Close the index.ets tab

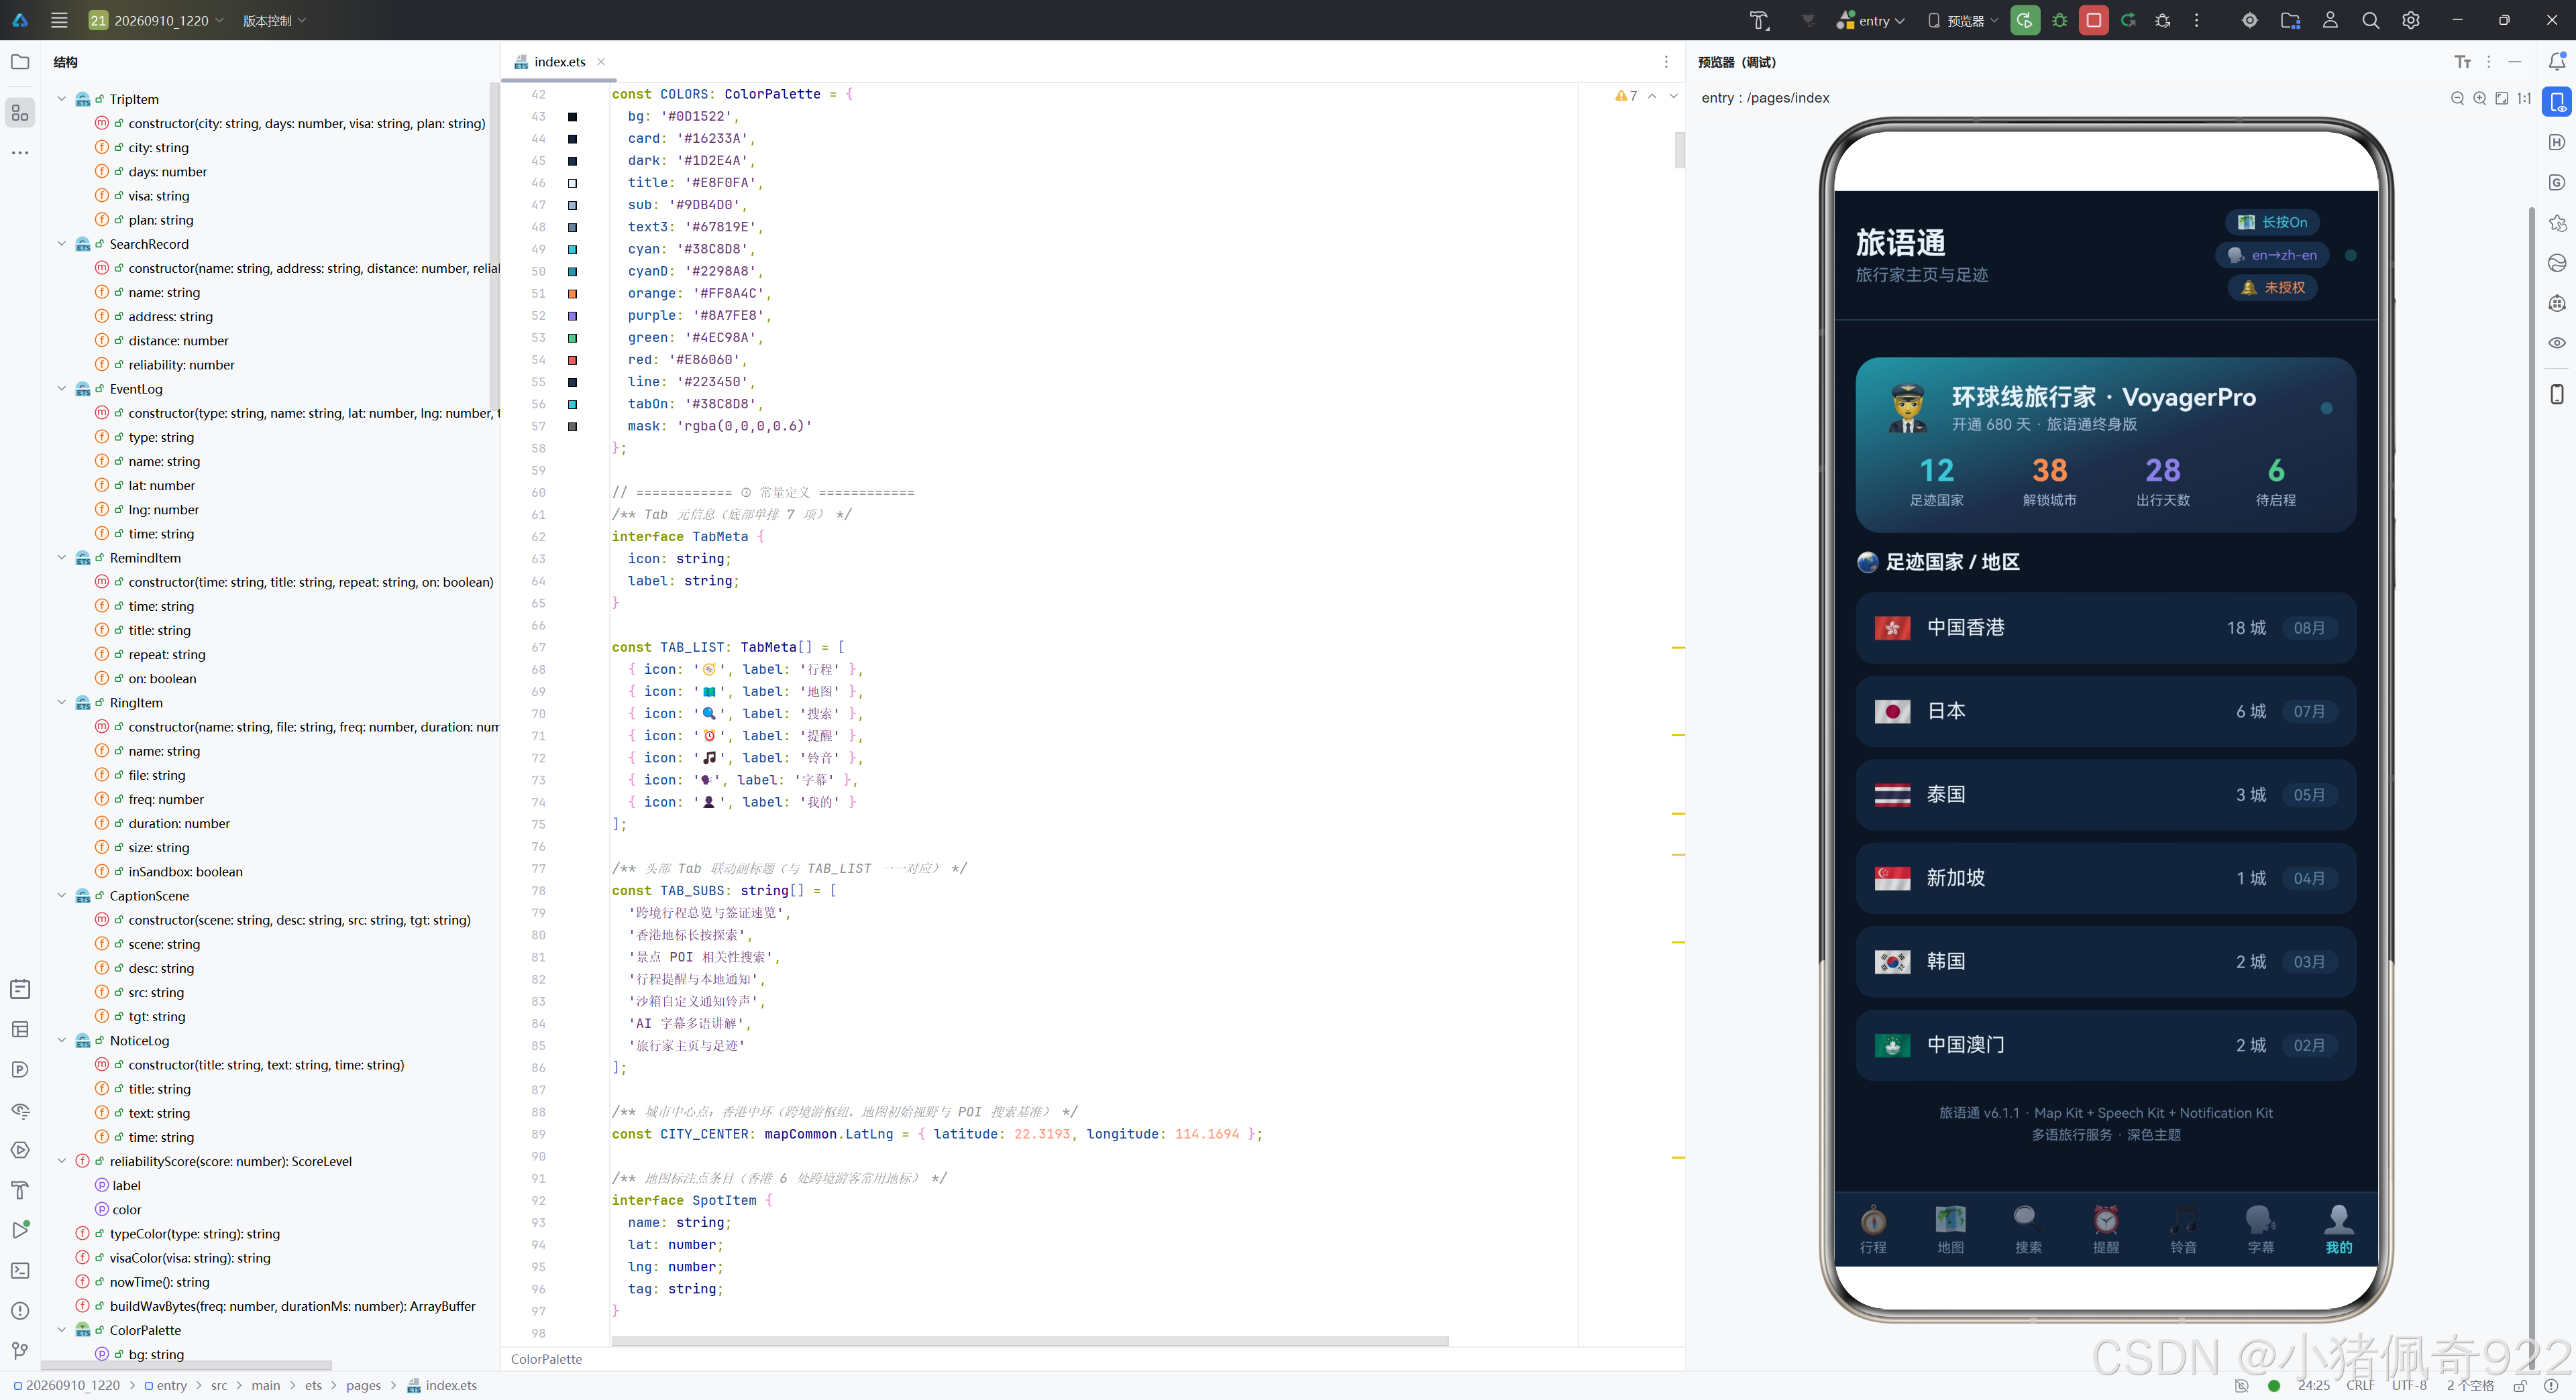pos(601,62)
